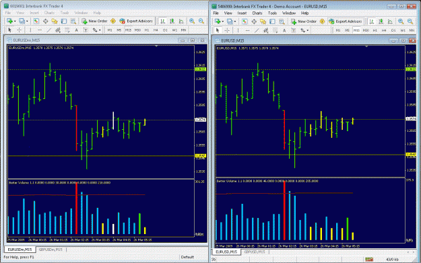421x263 pixels.
Task: Click red volume bar in left Better Volume
Action: (x=77, y=208)
